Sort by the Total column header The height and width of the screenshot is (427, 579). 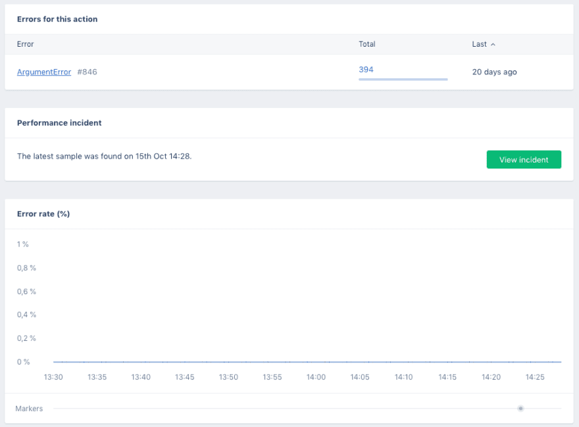coord(366,44)
